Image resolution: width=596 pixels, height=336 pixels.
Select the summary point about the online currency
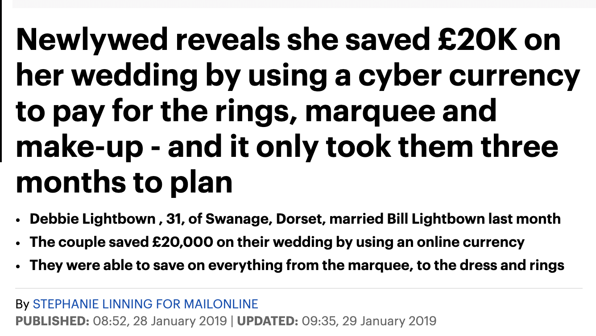pyautogui.click(x=277, y=242)
